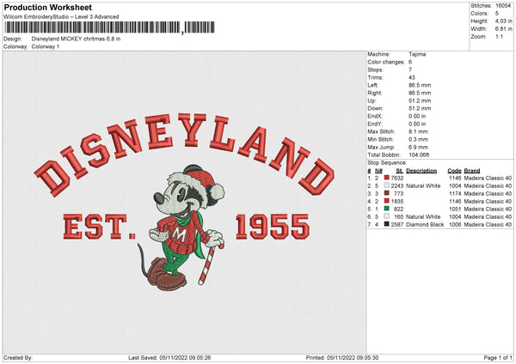Click 'Diamond Black' description in stop row 7
516x364 pixels.
[x=425, y=225]
